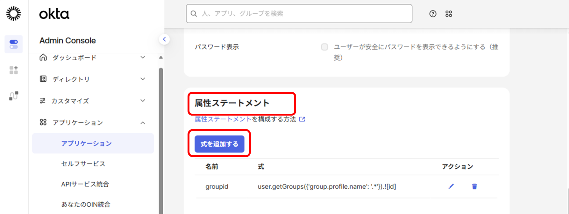Image resolution: width=569 pixels, height=214 pixels.
Task: Delete the groupid attribute with trash icon
Action: point(474,186)
